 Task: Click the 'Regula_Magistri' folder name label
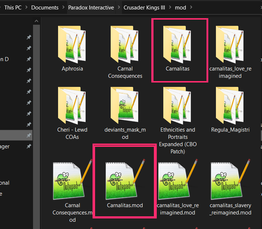click(x=230, y=130)
